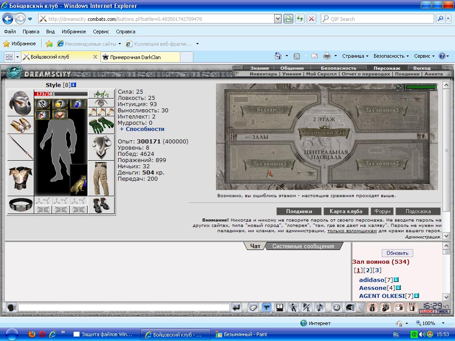Open player adidaso profile link
Image resolution: width=455 pixels, height=341 pixels.
[371, 280]
